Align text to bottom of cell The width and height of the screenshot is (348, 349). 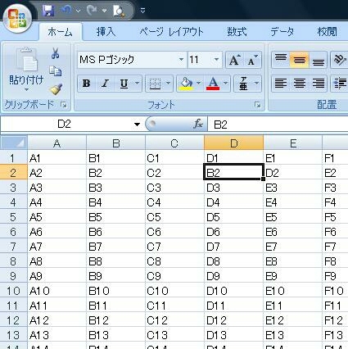[x=318, y=60]
